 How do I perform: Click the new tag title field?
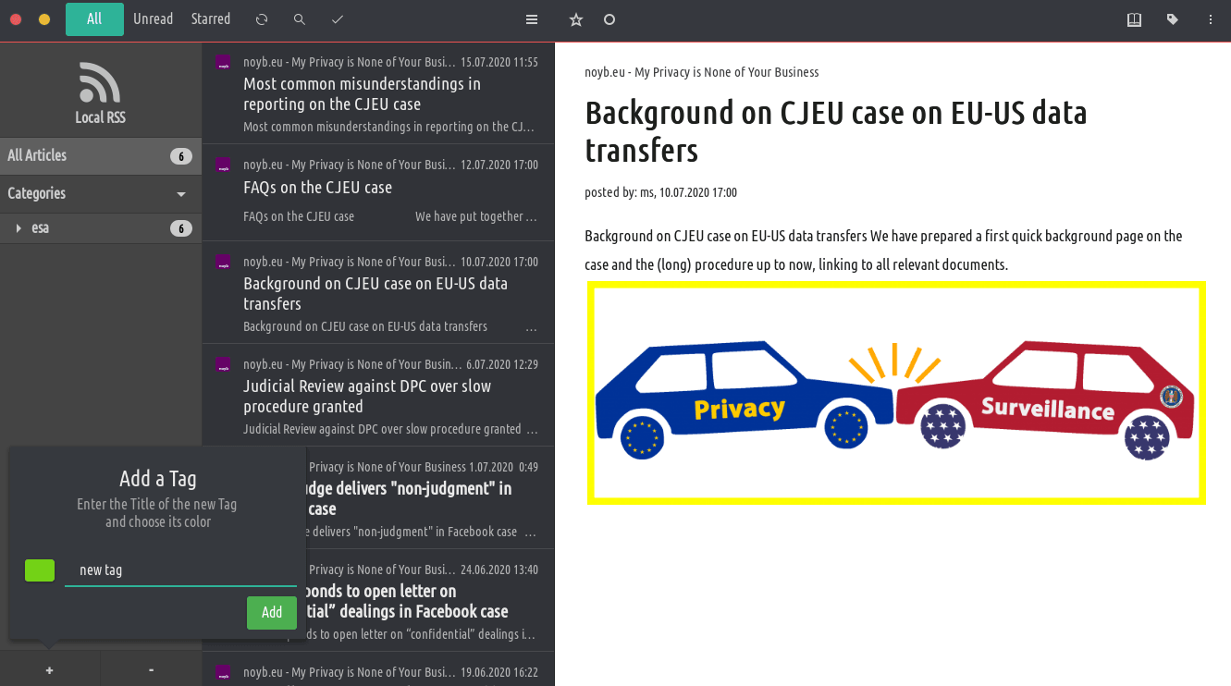point(180,570)
